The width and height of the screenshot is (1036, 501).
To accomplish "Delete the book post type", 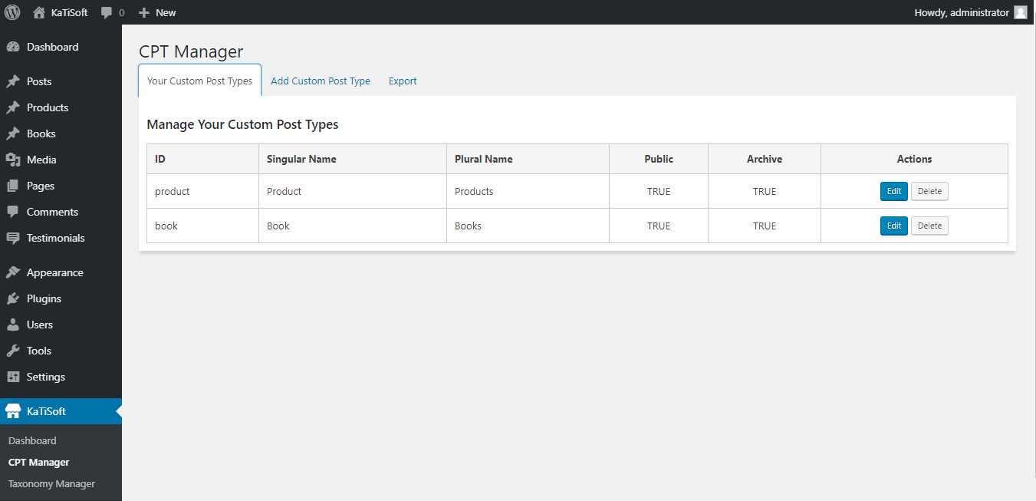I will click(x=929, y=226).
